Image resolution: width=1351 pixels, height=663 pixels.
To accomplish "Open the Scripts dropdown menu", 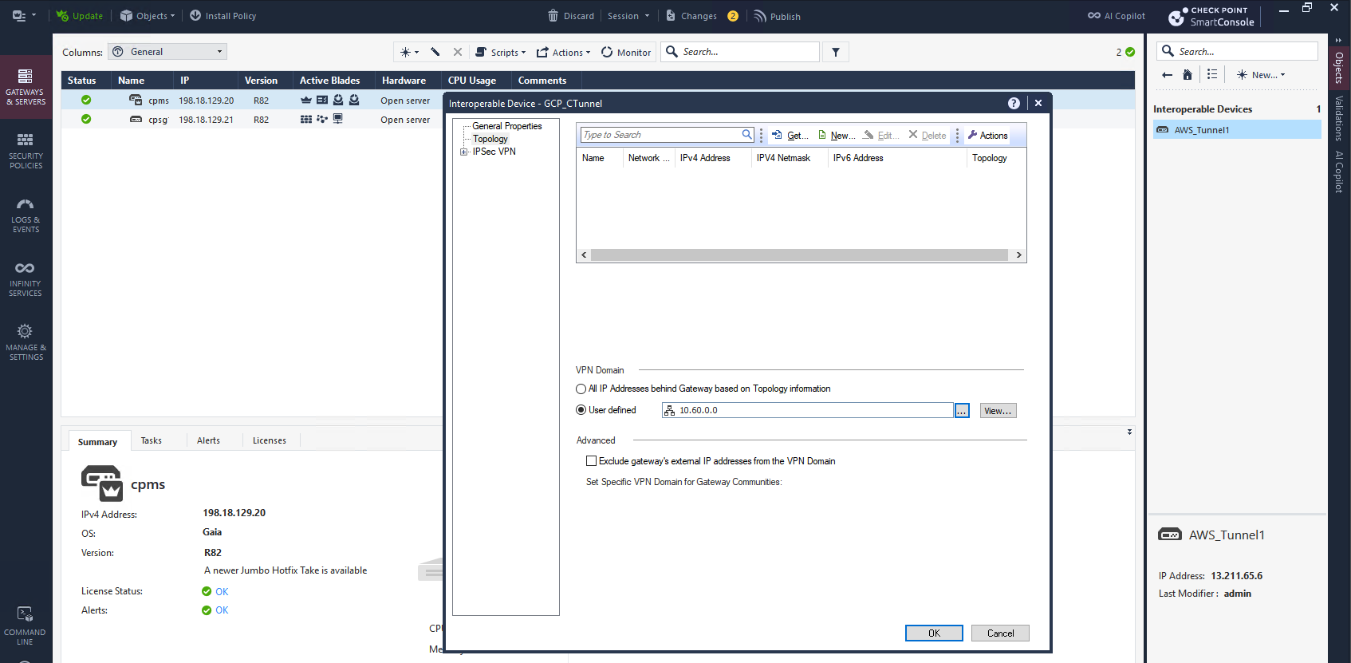I will [501, 53].
